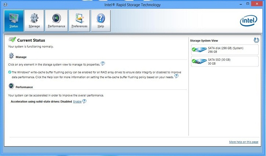Viewport: 266px width, 156px height.
Task: Select the SATA disk (298 GB) System drive
Action: (x=225, y=50)
